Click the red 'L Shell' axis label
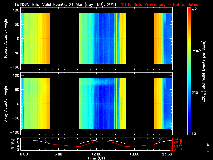Screen dimensions: 213x160 [x=181, y=144]
